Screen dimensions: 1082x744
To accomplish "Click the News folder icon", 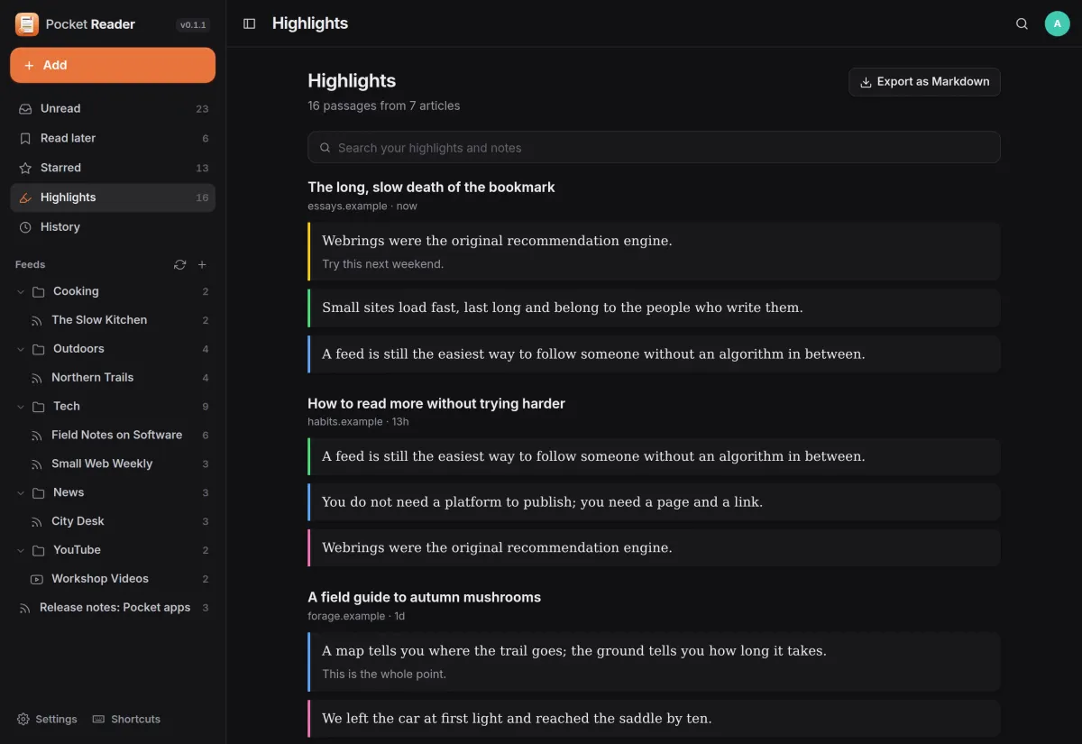I will pos(39,492).
